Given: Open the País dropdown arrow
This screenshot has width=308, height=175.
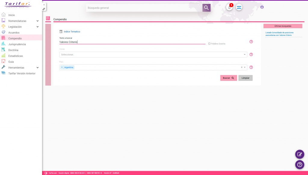Looking at the screenshot, I should [x=245, y=67].
